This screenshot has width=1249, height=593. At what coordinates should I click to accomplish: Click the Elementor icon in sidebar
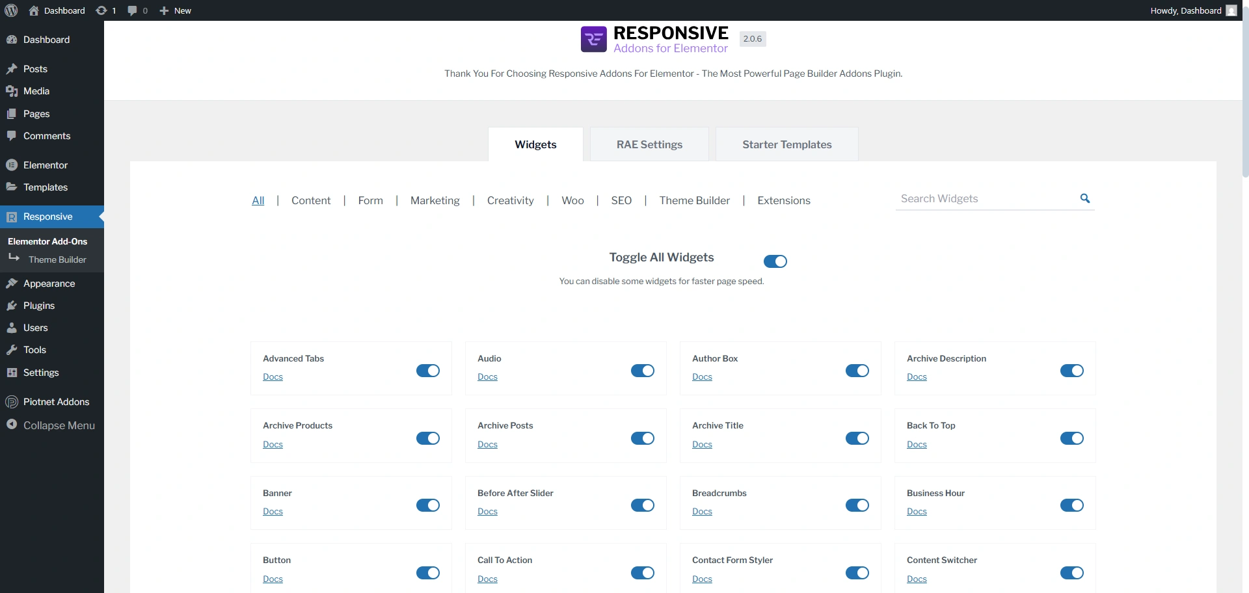click(x=12, y=165)
